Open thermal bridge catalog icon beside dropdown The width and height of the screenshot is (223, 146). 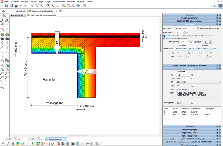tap(60, 11)
